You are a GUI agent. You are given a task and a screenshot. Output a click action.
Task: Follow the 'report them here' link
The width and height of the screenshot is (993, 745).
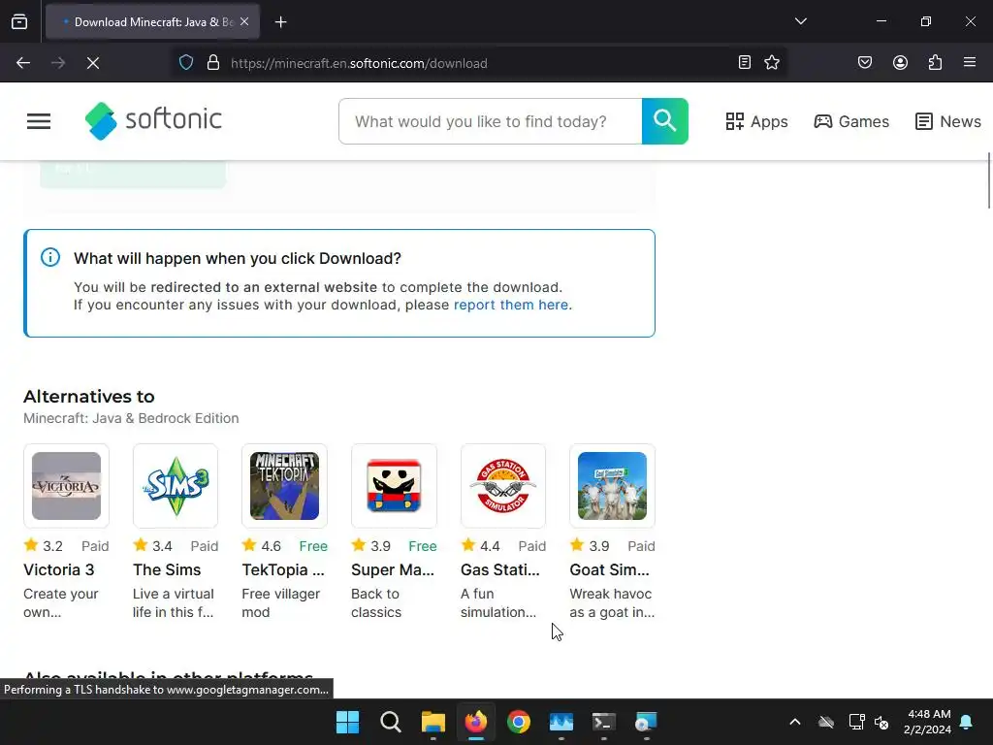pyautogui.click(x=511, y=305)
